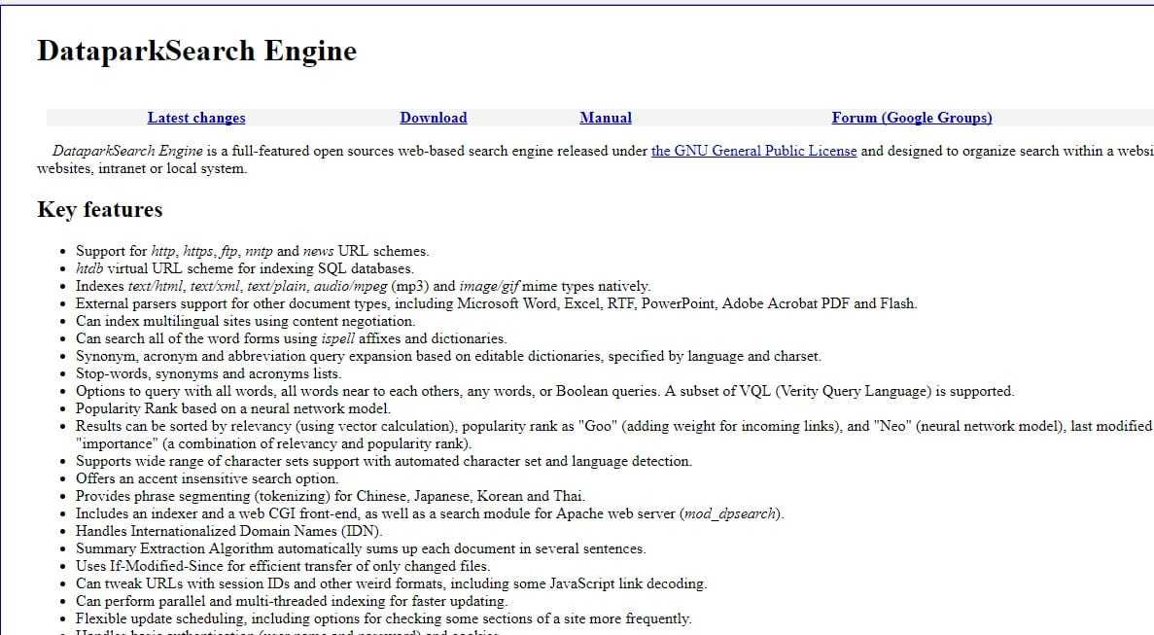
Task: Click the Key features heading
Action: point(99,210)
